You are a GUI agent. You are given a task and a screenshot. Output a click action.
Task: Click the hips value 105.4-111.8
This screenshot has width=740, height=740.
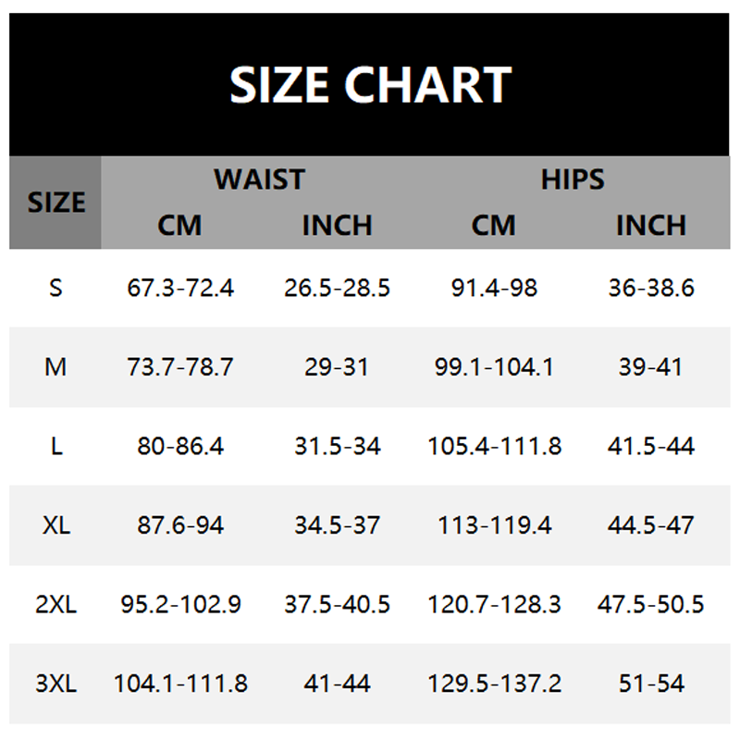(x=494, y=447)
